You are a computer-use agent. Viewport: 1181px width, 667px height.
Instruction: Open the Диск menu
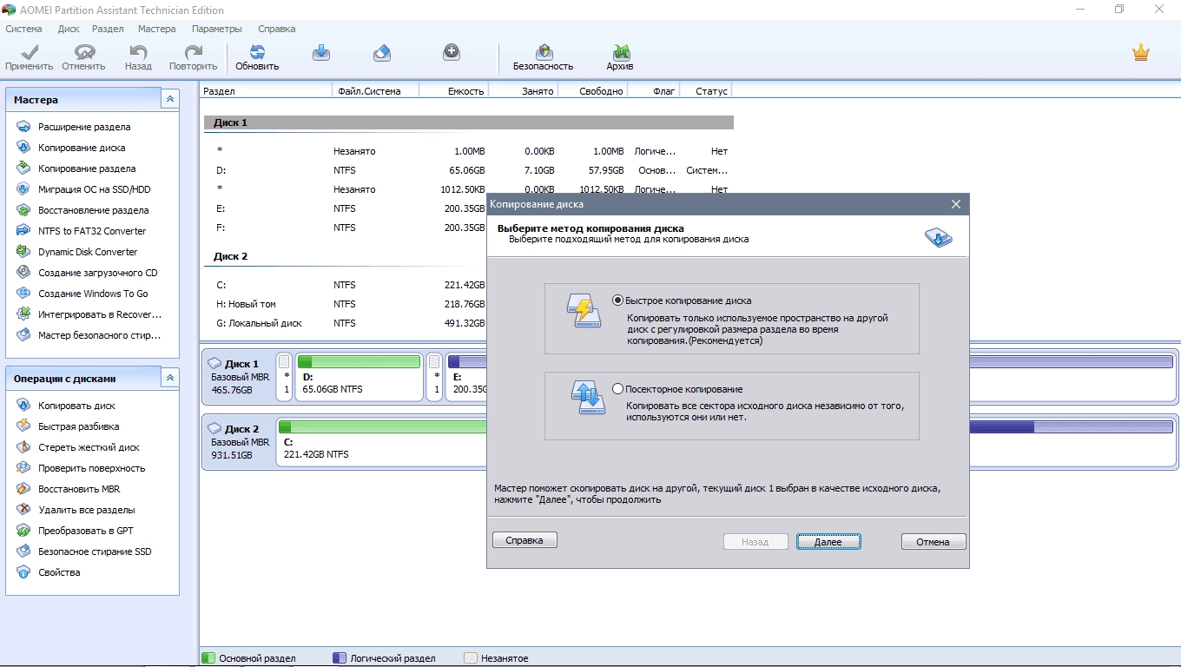point(69,29)
